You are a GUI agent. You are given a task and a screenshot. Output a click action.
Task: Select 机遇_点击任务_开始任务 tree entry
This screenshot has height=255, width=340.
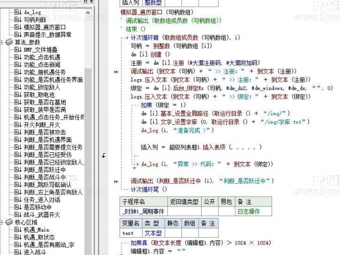pyautogui.click(x=54, y=117)
